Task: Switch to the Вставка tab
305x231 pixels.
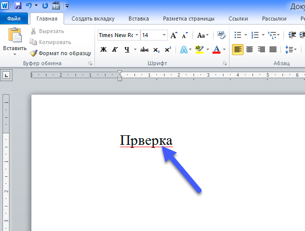Action: [138, 19]
